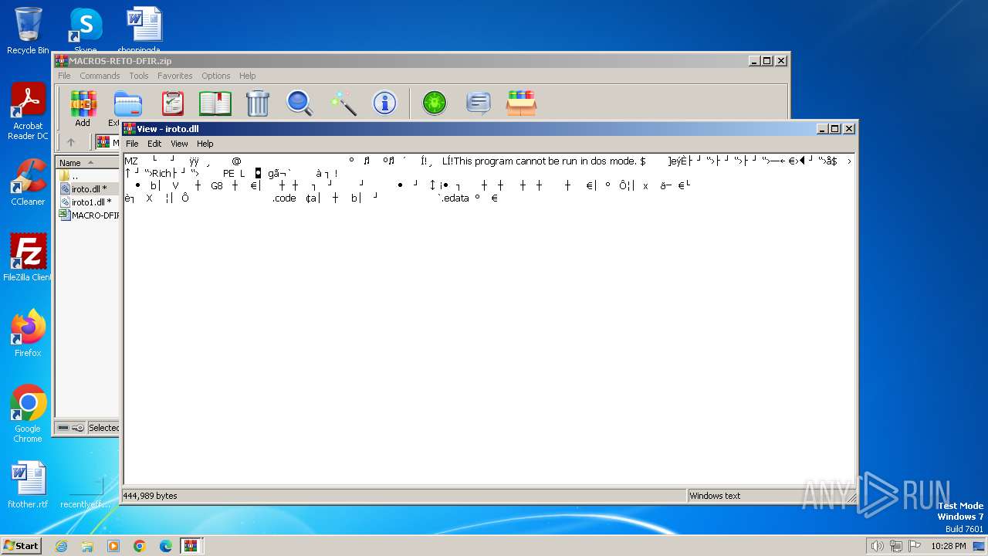Screen dimensions: 988x556
Task: Open File menu in WinRAR window
Action: click(64, 76)
